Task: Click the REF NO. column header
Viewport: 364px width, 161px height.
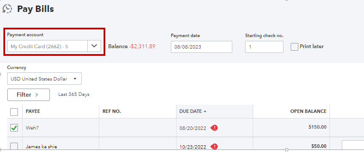Action: coord(112,111)
